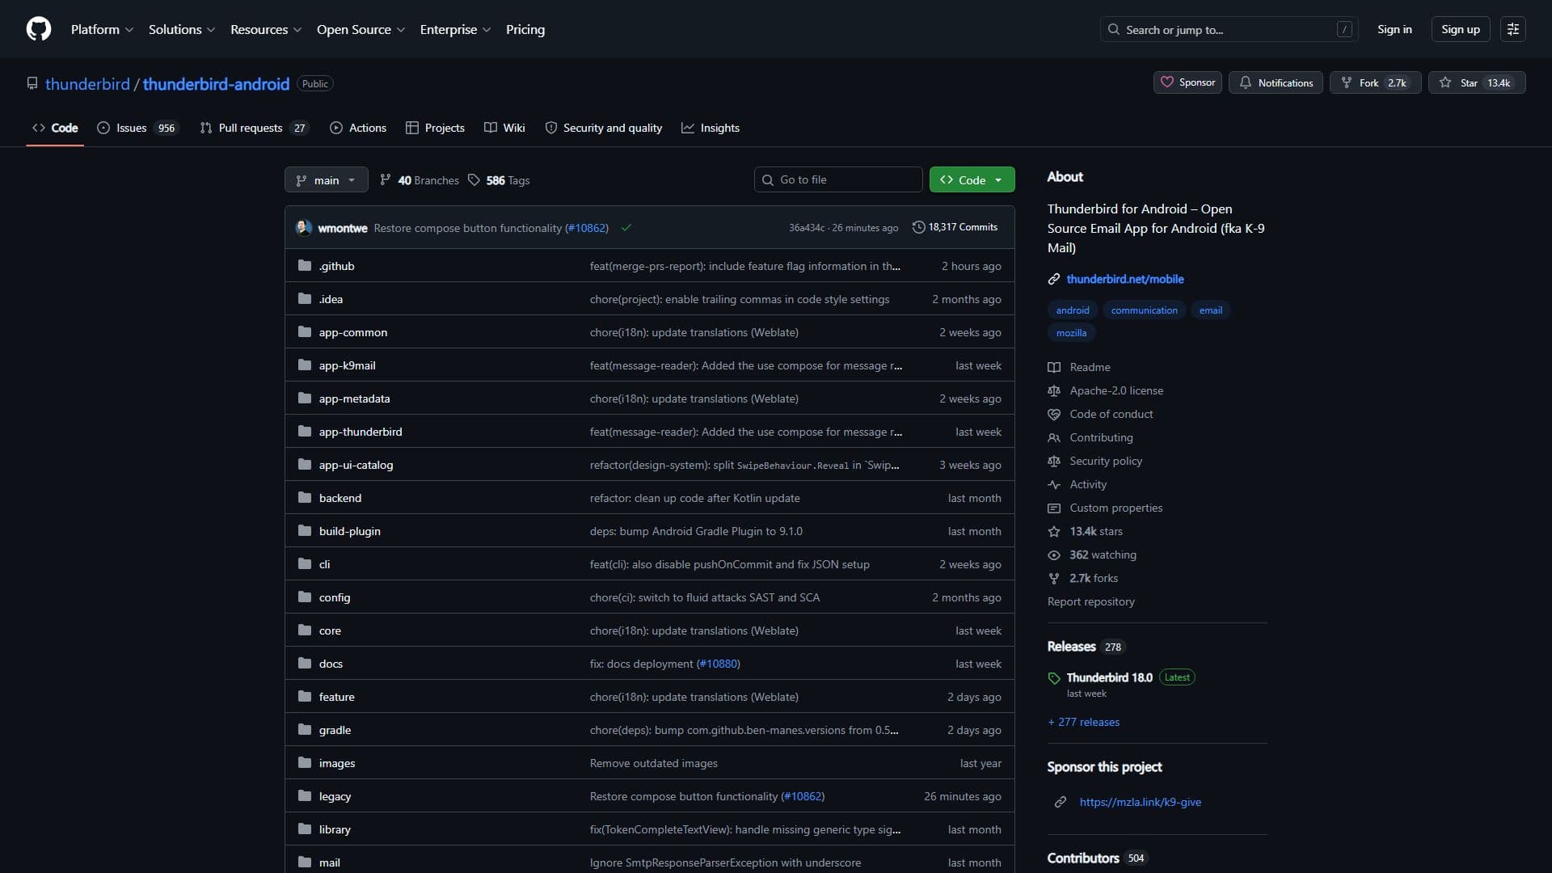Click the book icon beside Readme
1552x873 pixels.
[1054, 367]
